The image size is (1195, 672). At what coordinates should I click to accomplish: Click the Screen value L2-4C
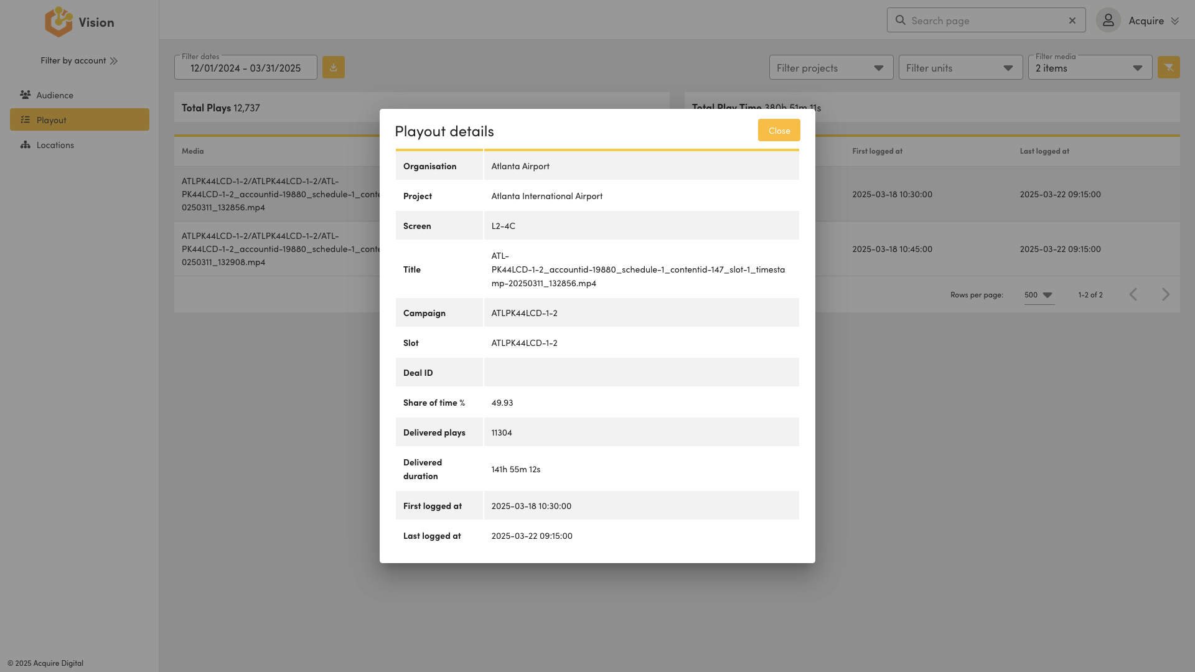point(503,226)
